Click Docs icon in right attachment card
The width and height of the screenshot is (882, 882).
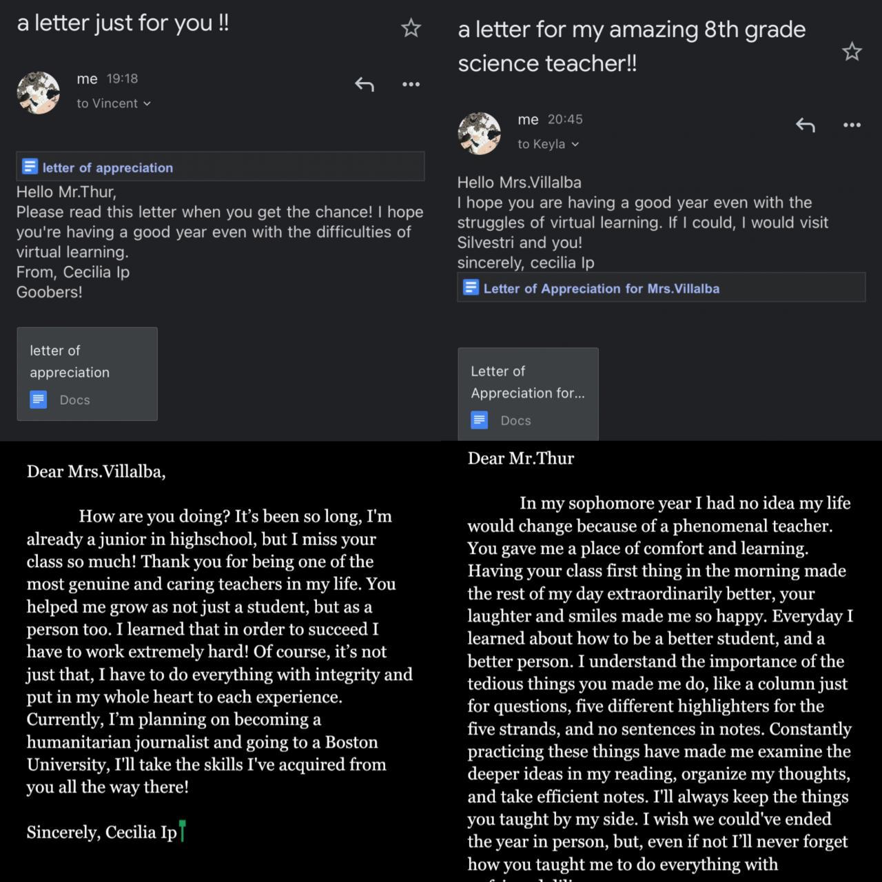click(x=480, y=420)
